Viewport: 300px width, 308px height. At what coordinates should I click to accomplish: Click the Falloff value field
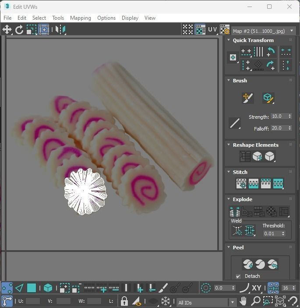point(279,128)
